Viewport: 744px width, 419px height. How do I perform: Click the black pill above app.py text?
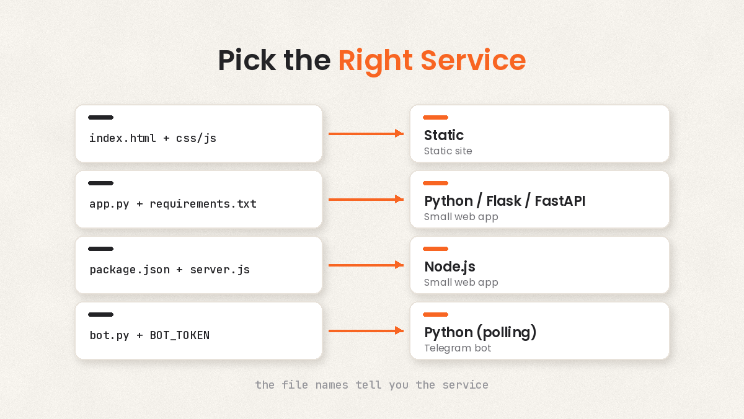(100, 183)
